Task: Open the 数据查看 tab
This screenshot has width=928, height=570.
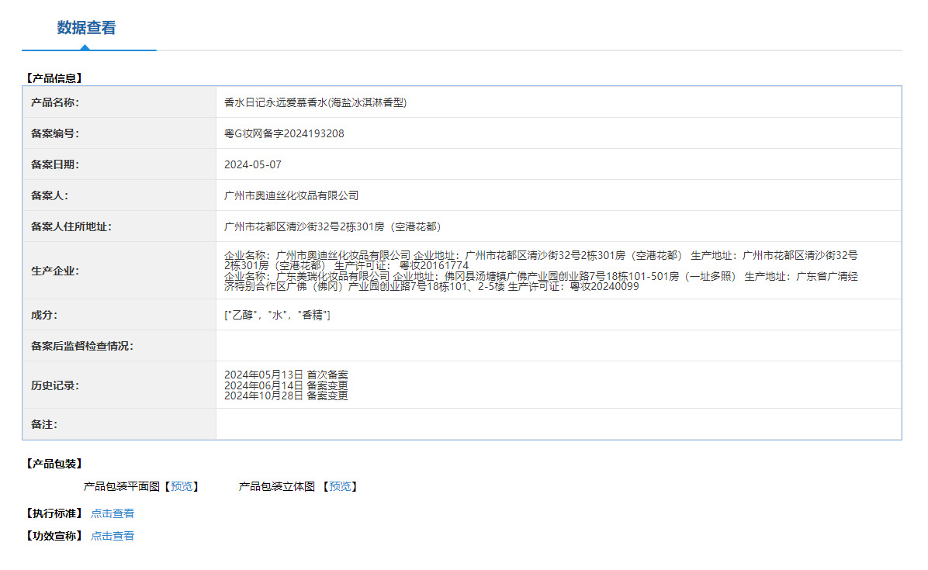Action: click(x=86, y=28)
